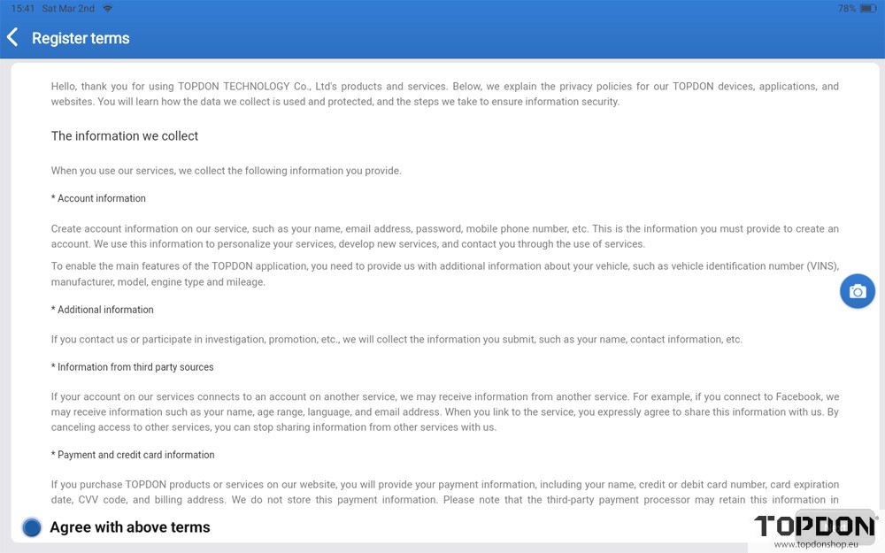The width and height of the screenshot is (885, 553).
Task: Click the floating camera screenshot button
Action: [857, 292]
